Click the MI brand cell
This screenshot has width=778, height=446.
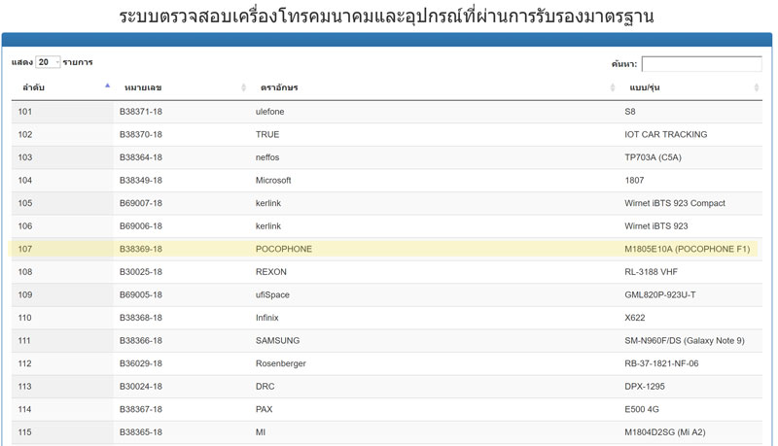(261, 431)
